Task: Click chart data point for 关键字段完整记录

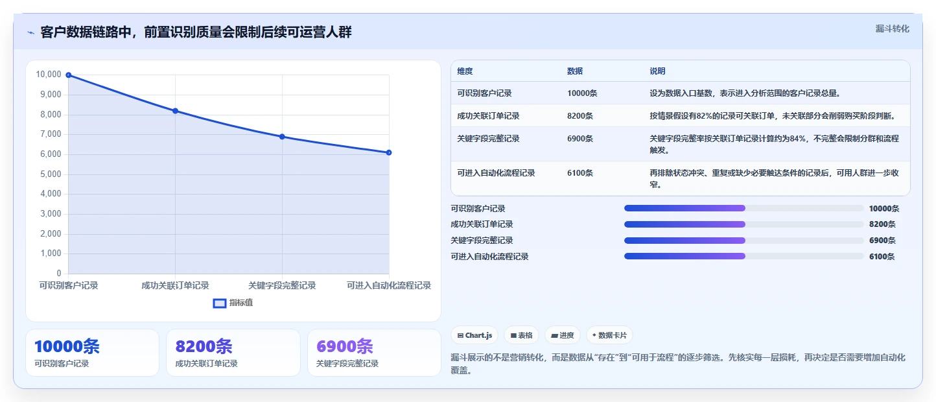Action: (x=282, y=137)
